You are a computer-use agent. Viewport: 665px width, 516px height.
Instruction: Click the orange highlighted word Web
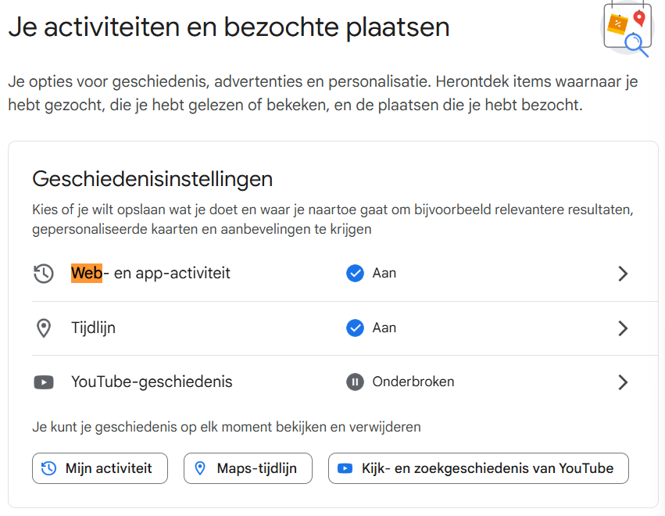click(x=86, y=273)
